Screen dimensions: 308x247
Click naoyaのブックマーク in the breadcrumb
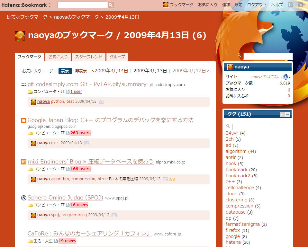coord(77,17)
